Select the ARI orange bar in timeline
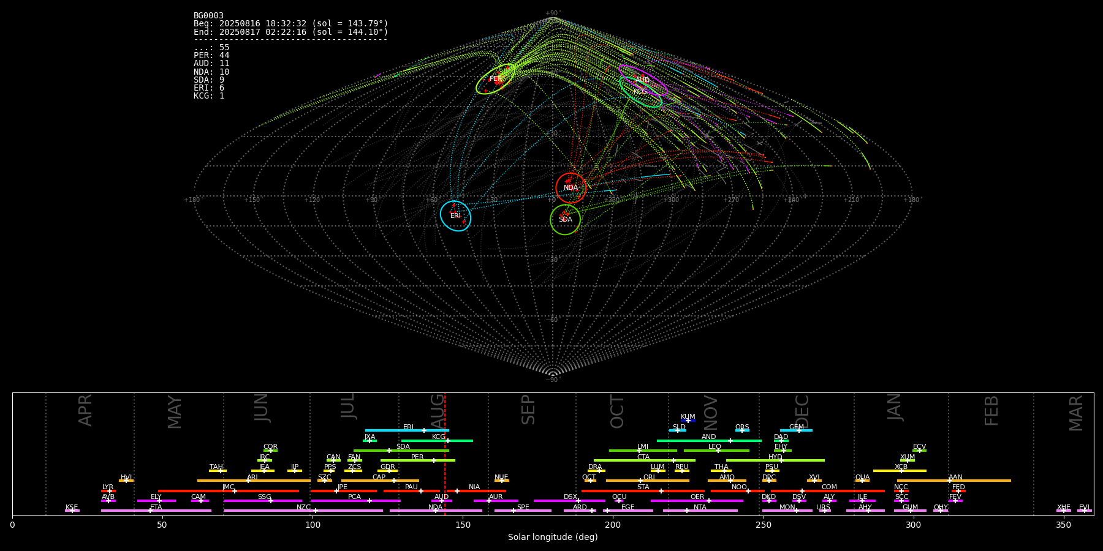The width and height of the screenshot is (1103, 551). [x=254, y=481]
